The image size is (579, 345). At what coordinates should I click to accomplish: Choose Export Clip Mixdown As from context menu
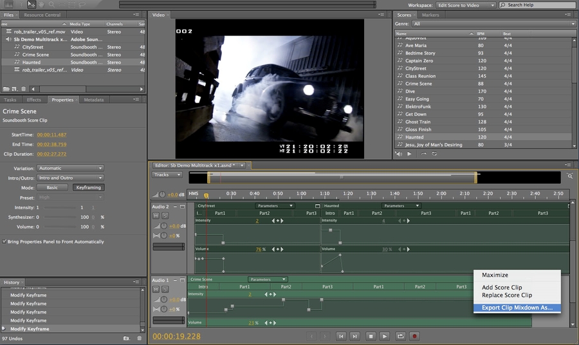pos(517,308)
